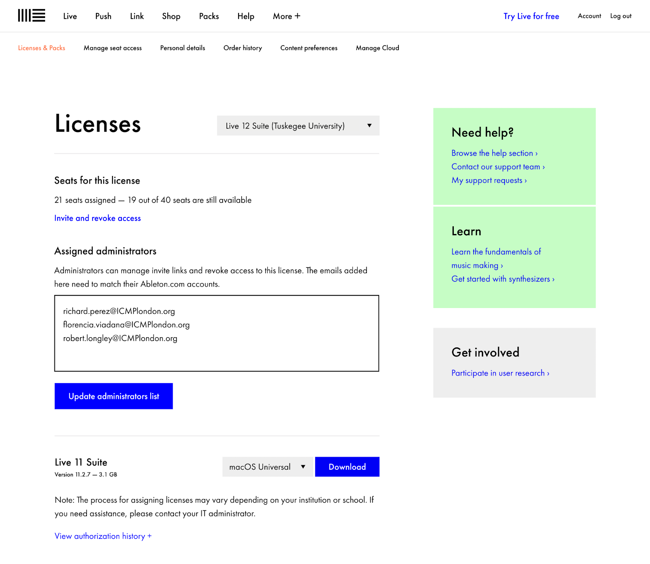Screen dimensions: 650x564
Task: Open My support requests link
Action: point(489,180)
